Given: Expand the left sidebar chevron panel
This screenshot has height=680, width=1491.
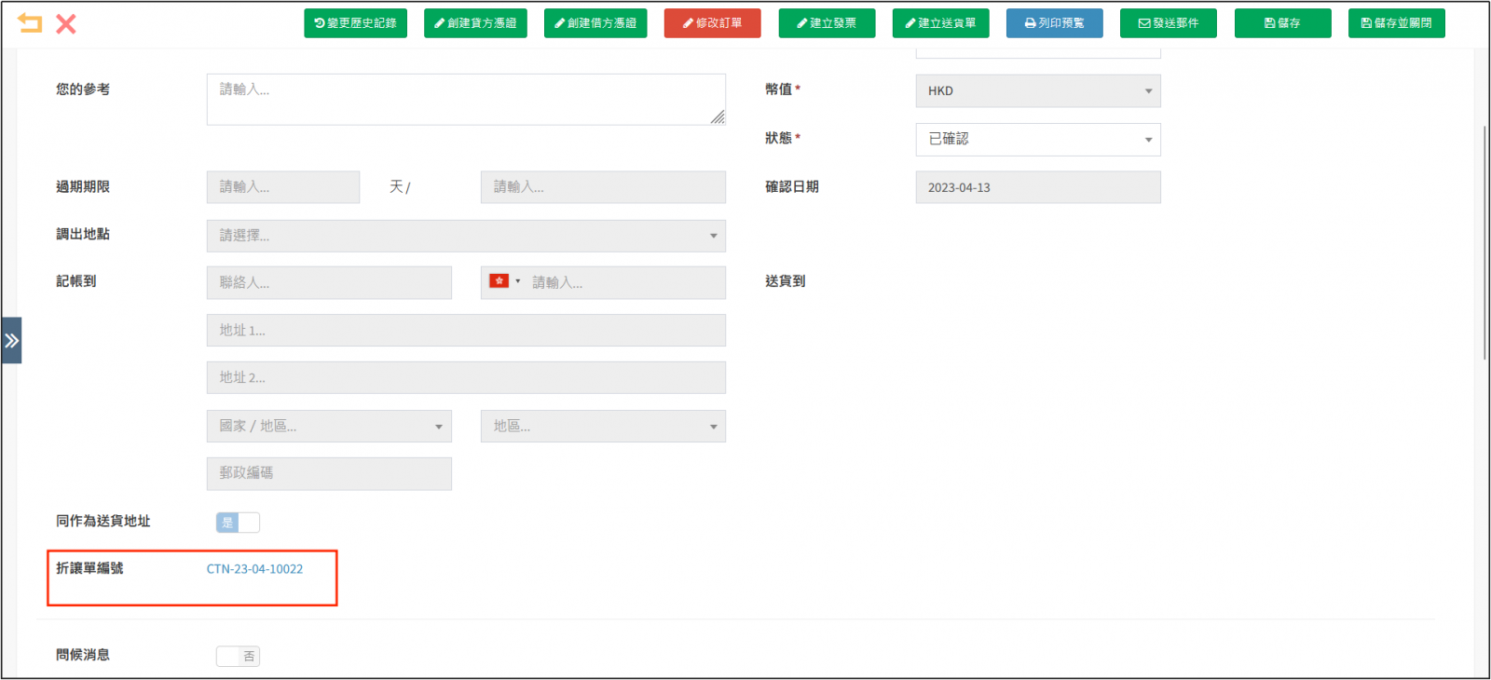Looking at the screenshot, I should pyautogui.click(x=11, y=341).
